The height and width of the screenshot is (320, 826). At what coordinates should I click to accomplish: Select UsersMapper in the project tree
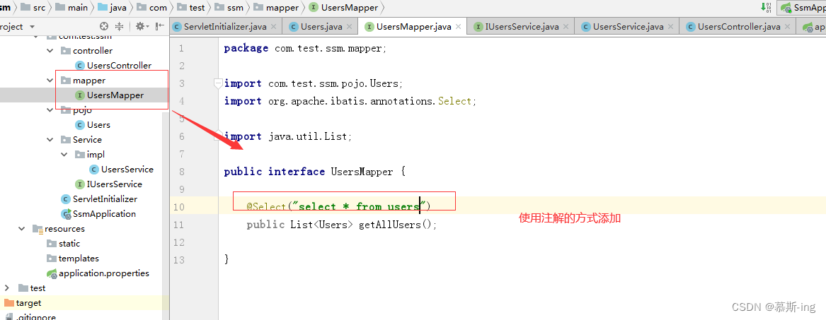click(x=115, y=95)
